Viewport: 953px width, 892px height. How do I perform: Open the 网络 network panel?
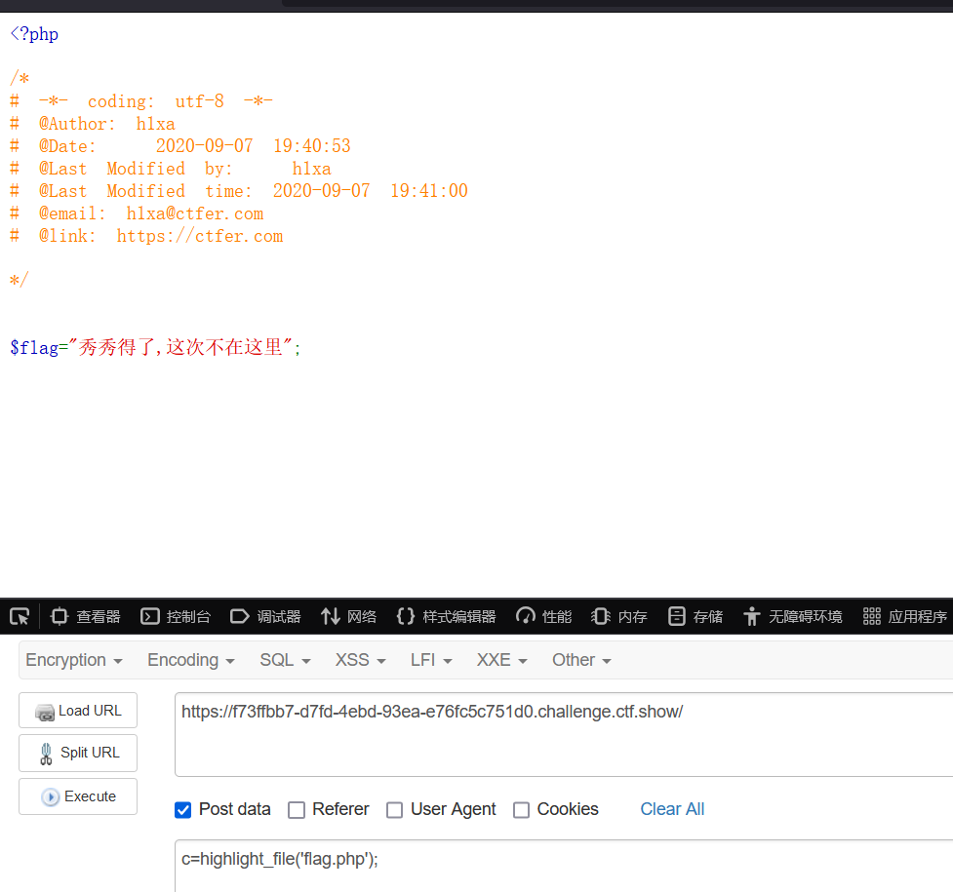click(348, 616)
